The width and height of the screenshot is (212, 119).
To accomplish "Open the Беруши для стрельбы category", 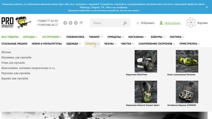I will (15, 78).
